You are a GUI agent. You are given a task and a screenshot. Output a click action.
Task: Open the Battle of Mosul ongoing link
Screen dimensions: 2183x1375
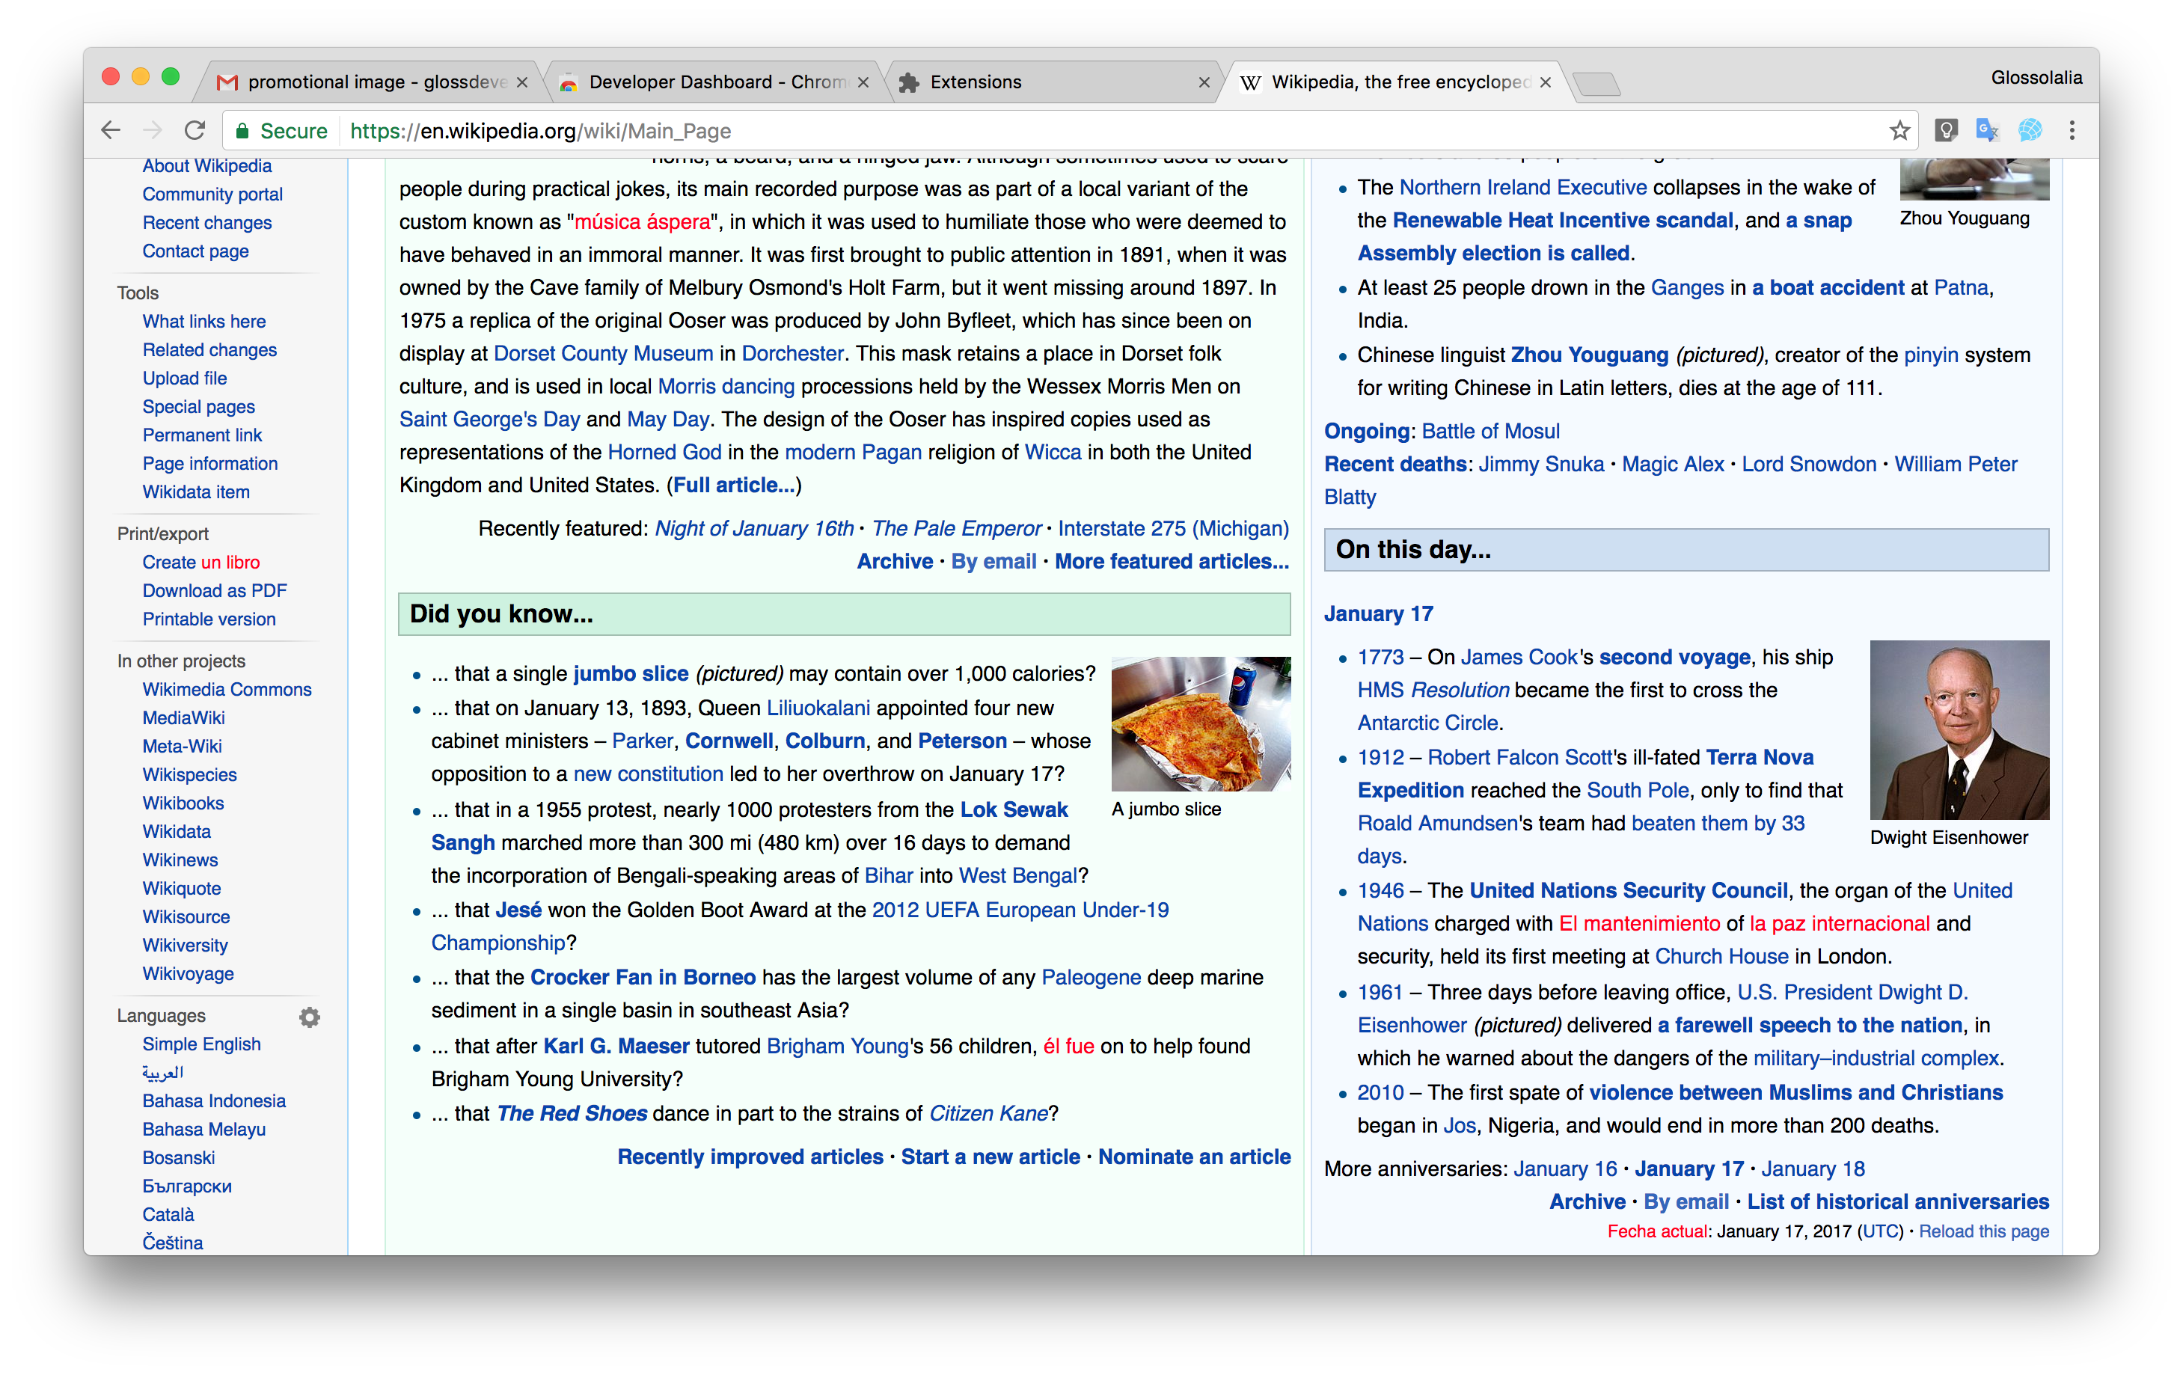1490,432
